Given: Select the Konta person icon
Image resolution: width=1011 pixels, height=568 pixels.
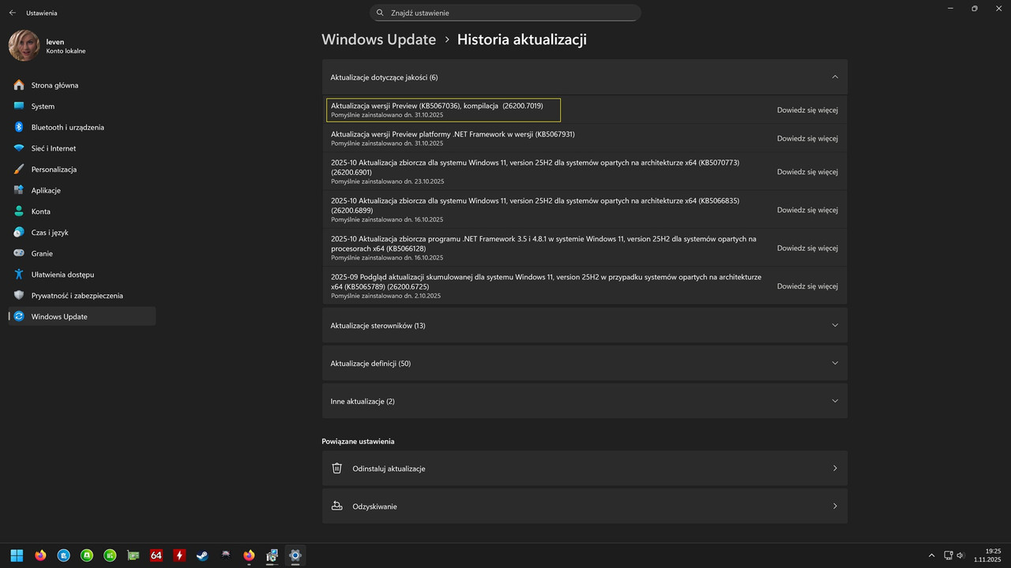Looking at the screenshot, I should tap(19, 211).
